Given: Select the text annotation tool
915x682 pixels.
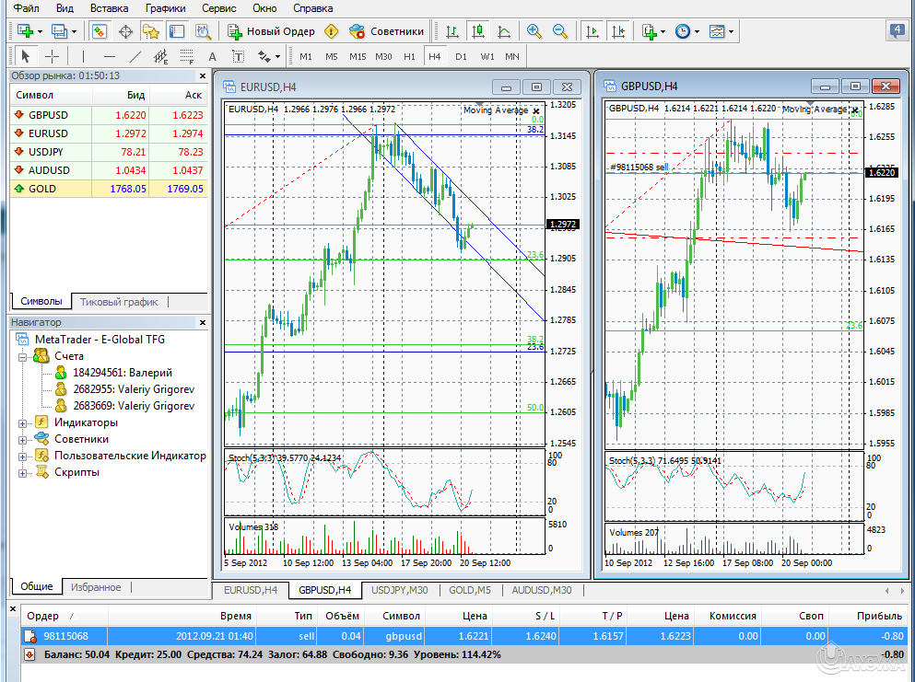Looking at the screenshot, I should [x=213, y=56].
